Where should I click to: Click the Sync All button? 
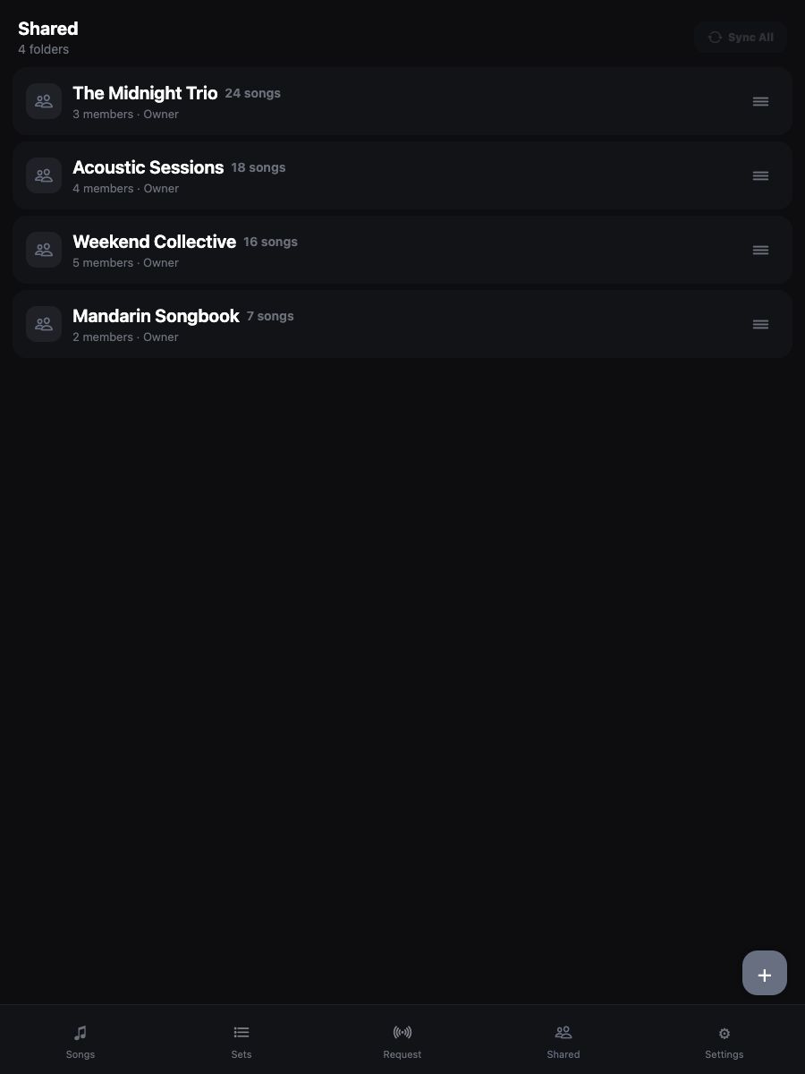(741, 38)
